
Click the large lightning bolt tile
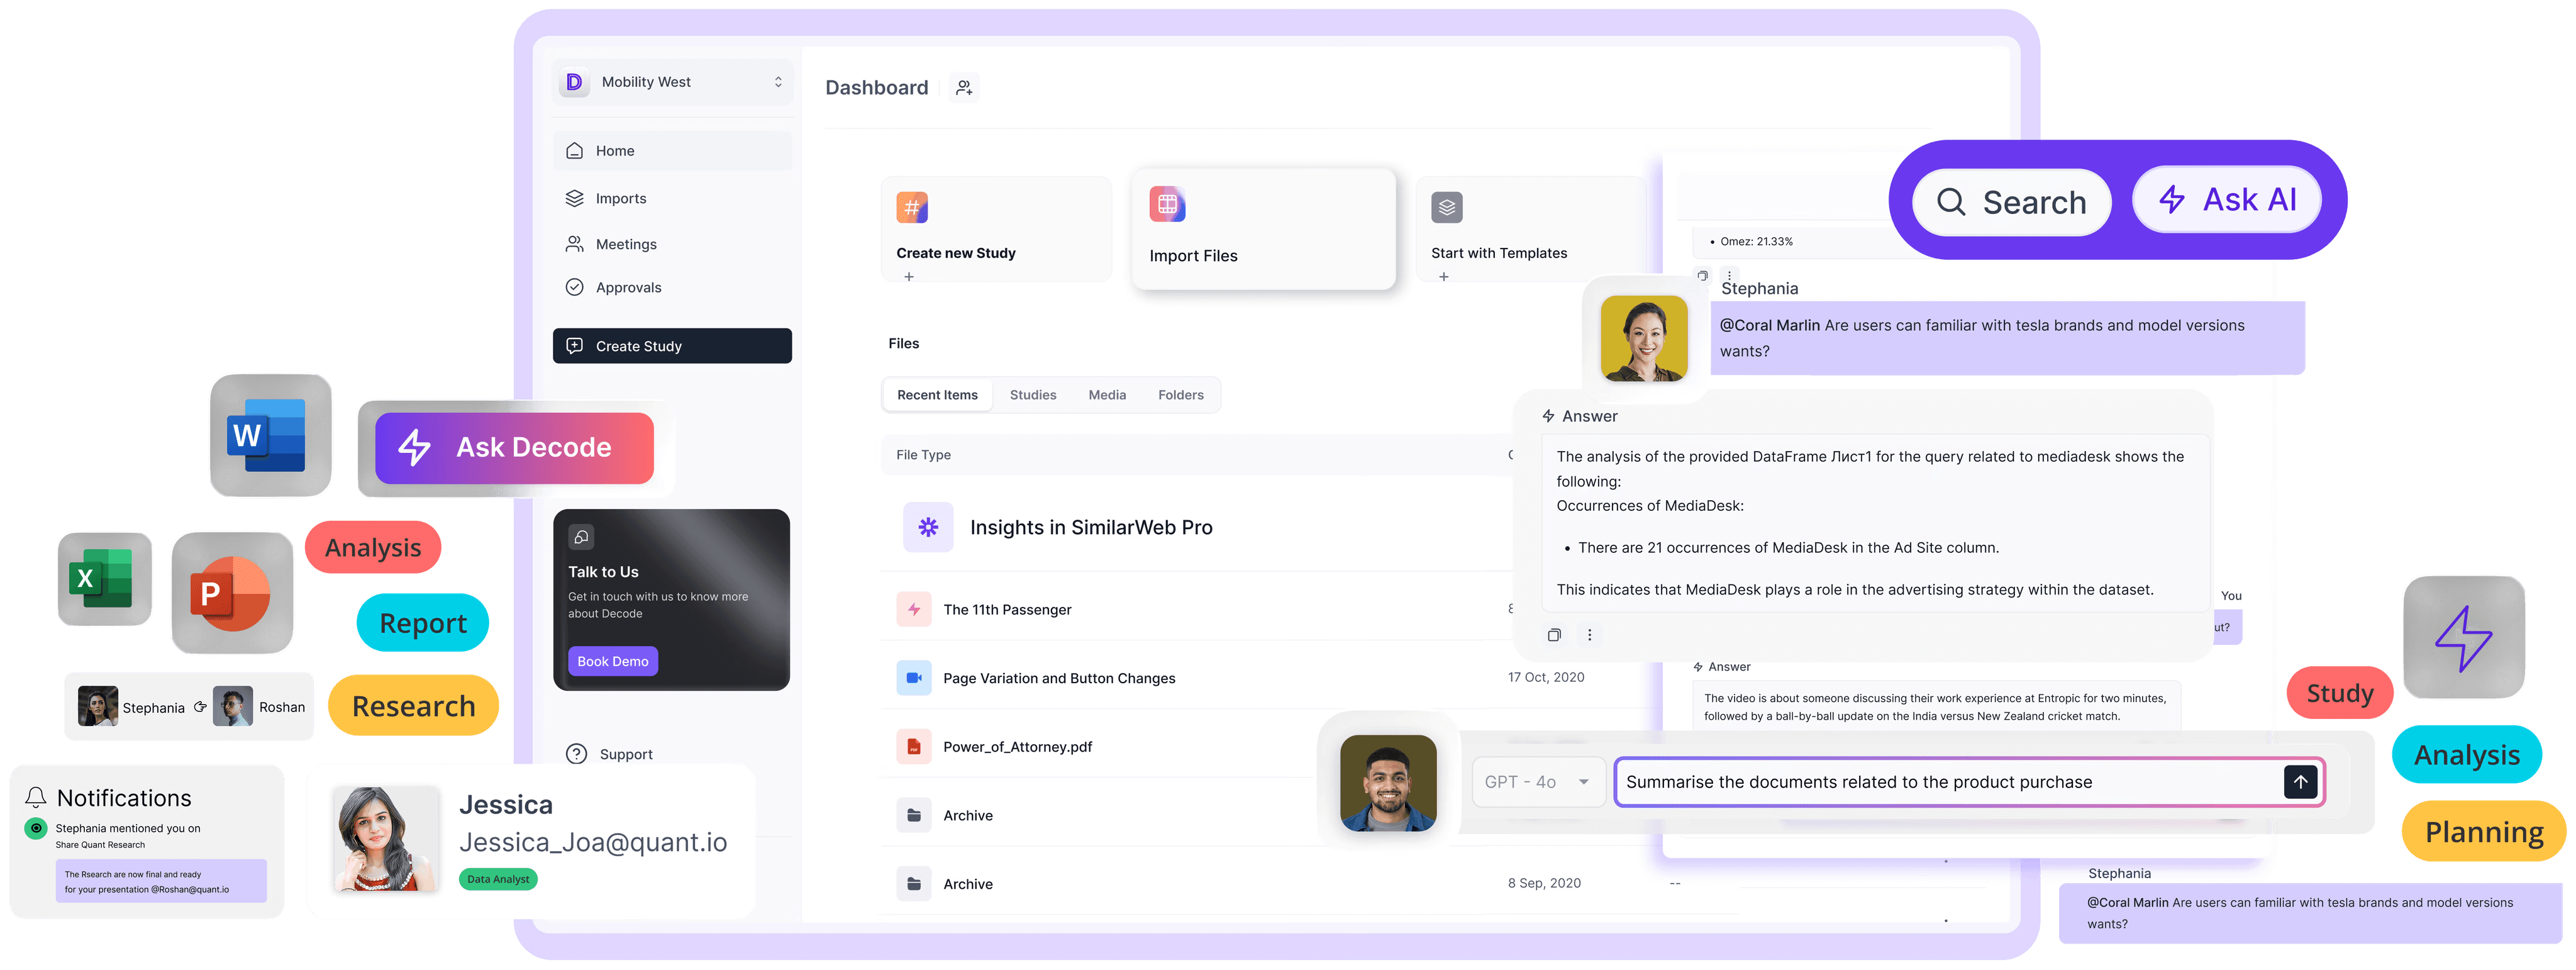point(2463,637)
